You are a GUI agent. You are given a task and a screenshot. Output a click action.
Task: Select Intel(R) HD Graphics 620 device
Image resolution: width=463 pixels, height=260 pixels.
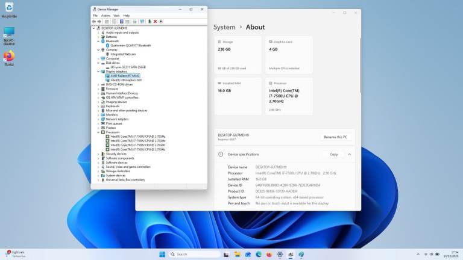(x=126, y=80)
